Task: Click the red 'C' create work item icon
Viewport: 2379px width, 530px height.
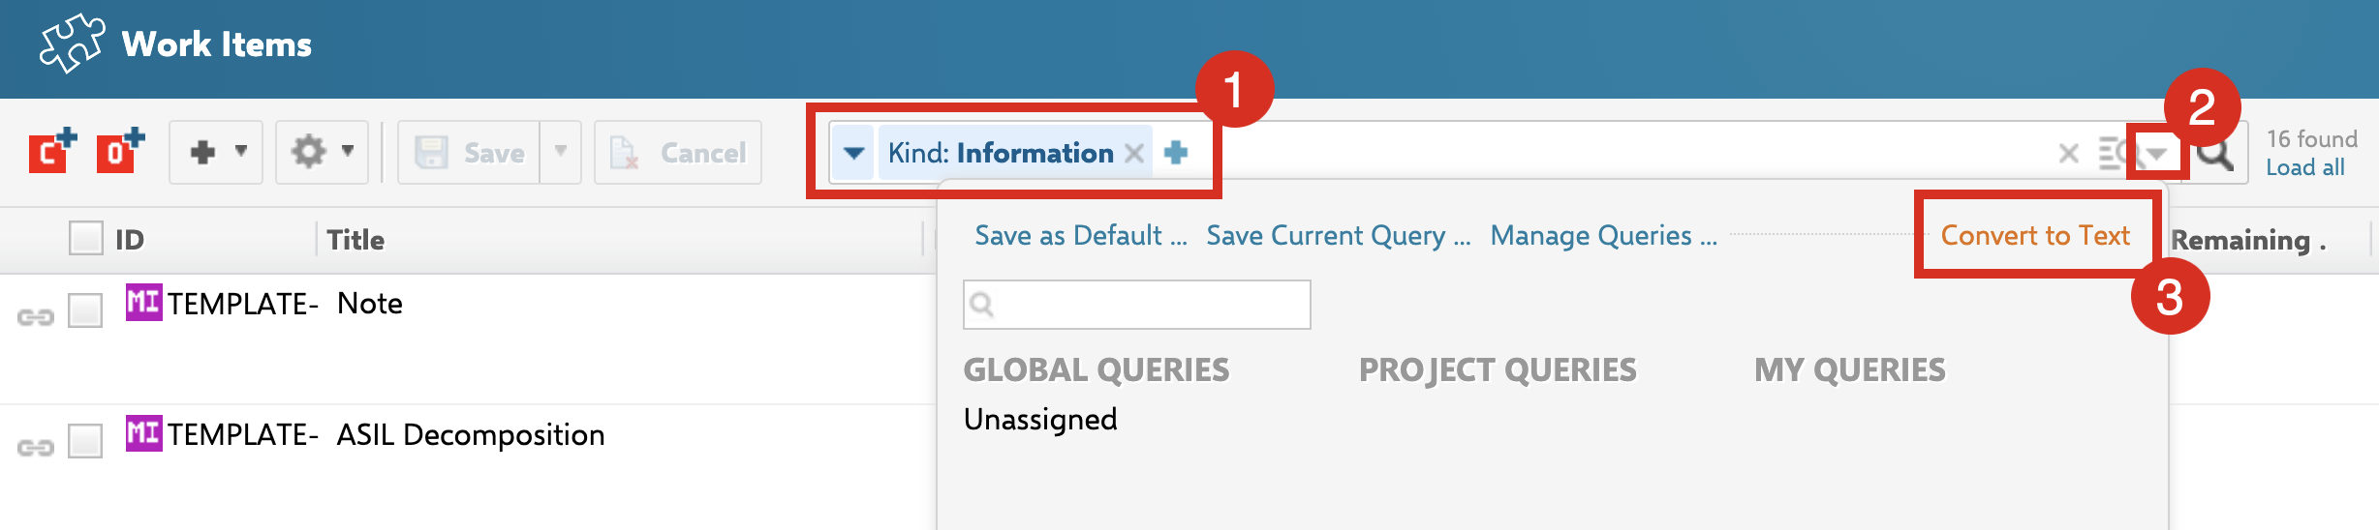Action: point(51,152)
